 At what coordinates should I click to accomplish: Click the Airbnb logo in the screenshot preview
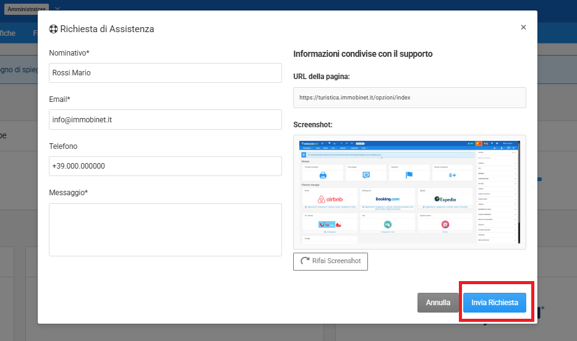point(329,199)
